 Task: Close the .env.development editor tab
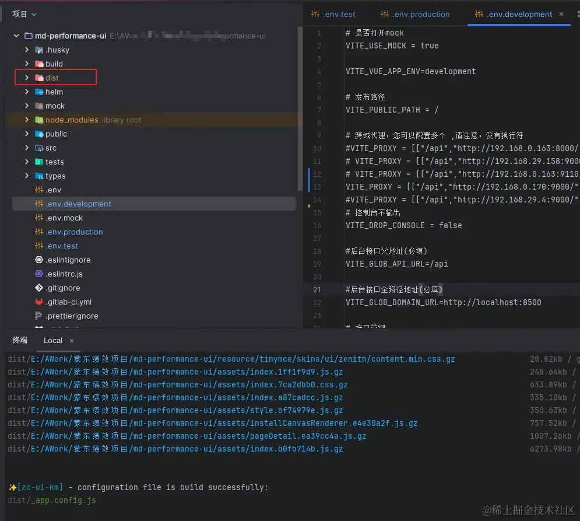pos(561,14)
